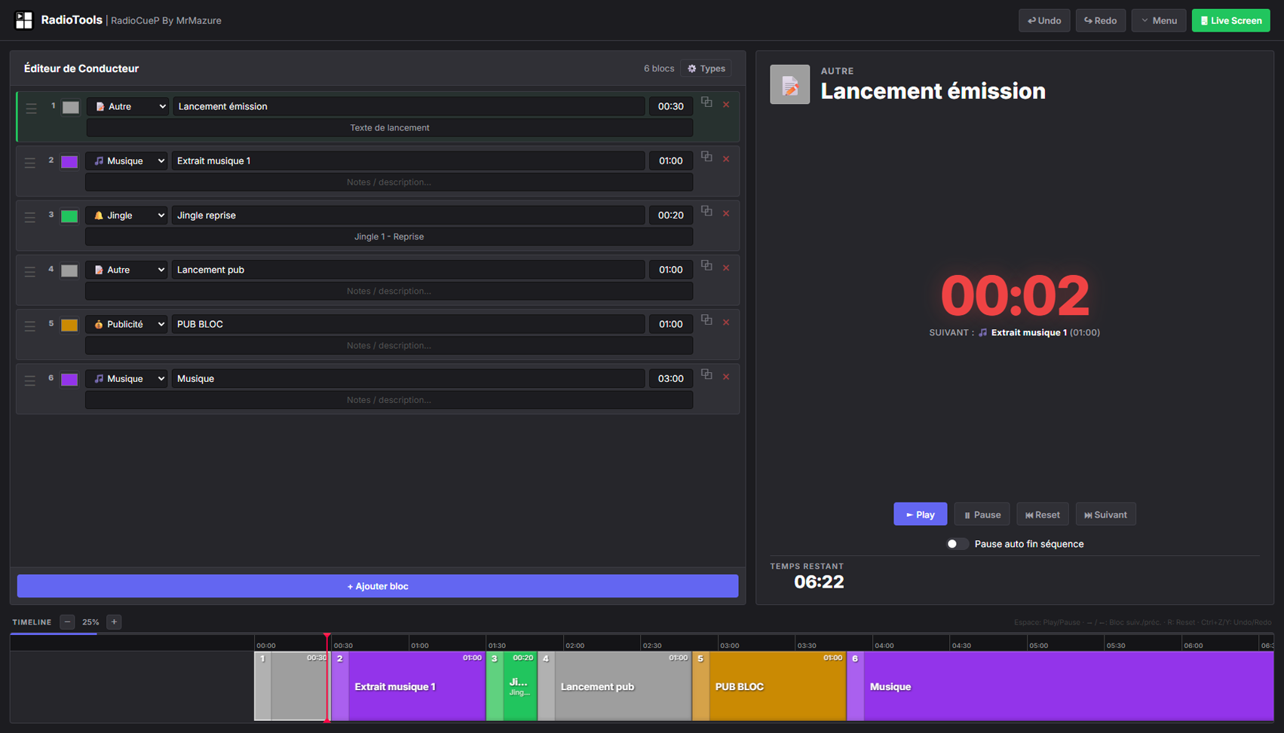Open type dropdown for block 6 Musique
The width and height of the screenshot is (1284, 733).
(127, 379)
